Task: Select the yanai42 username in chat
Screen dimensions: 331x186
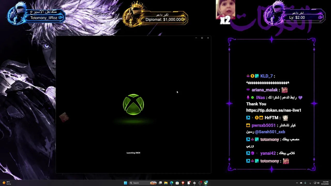Action: 268,153
